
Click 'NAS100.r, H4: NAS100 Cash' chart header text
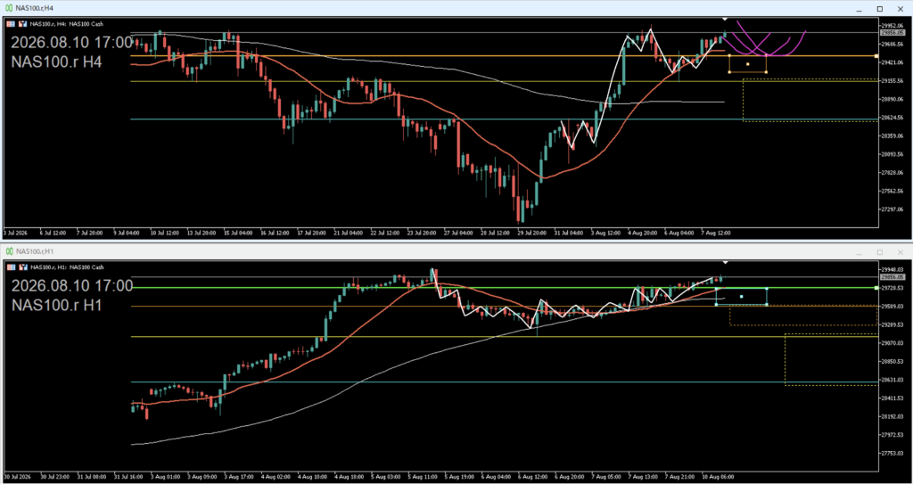(66, 24)
